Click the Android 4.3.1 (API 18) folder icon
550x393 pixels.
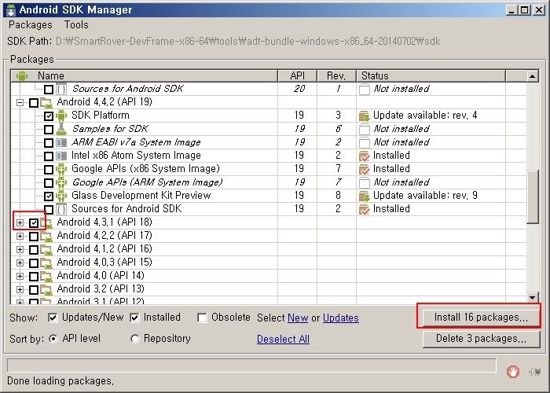click(x=46, y=222)
